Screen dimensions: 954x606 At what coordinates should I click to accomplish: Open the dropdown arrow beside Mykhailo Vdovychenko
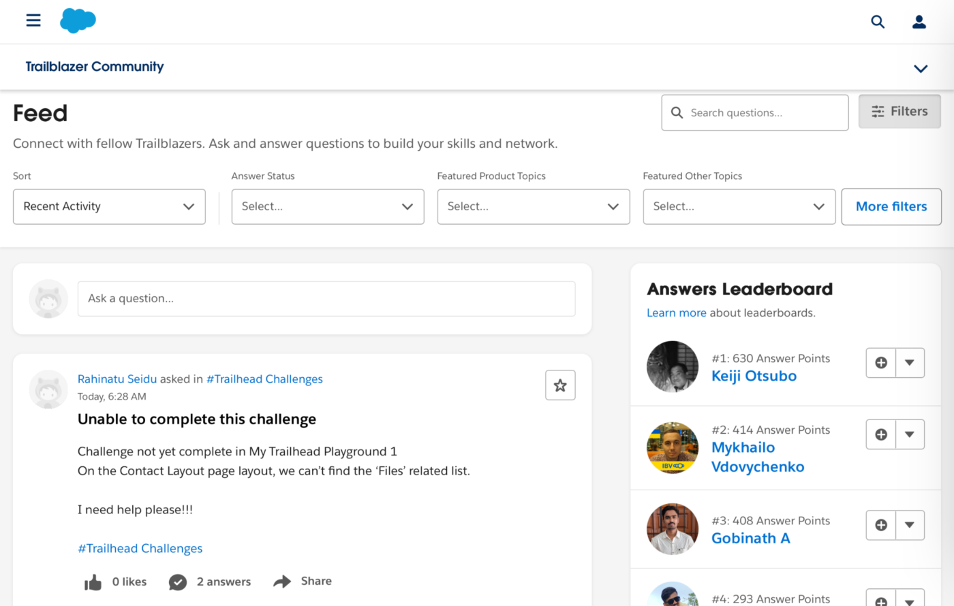pos(910,434)
